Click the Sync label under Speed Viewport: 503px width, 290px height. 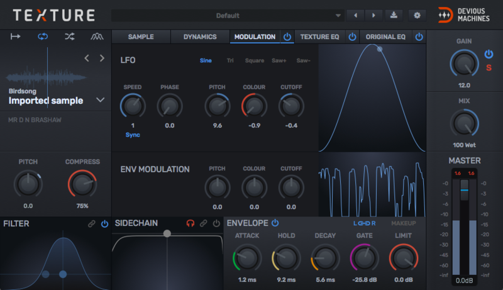click(x=133, y=135)
